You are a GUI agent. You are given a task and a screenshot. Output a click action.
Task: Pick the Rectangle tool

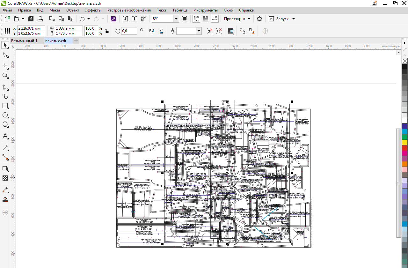click(5, 106)
